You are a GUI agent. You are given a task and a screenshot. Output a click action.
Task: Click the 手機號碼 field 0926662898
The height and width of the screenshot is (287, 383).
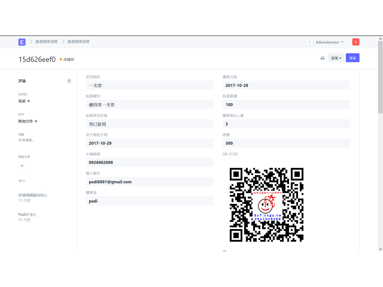150,163
